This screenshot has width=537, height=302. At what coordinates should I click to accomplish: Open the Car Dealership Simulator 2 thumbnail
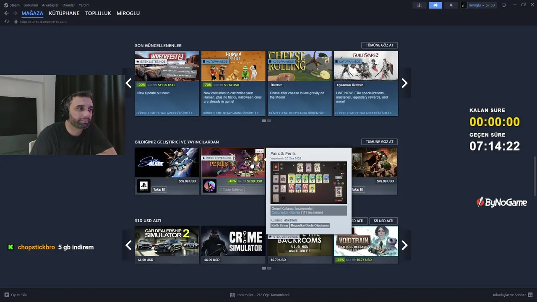(x=167, y=241)
